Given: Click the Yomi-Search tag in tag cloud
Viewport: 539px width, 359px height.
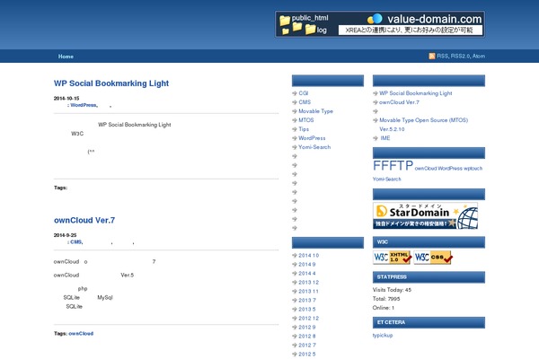Looking at the screenshot, I should (386, 179).
